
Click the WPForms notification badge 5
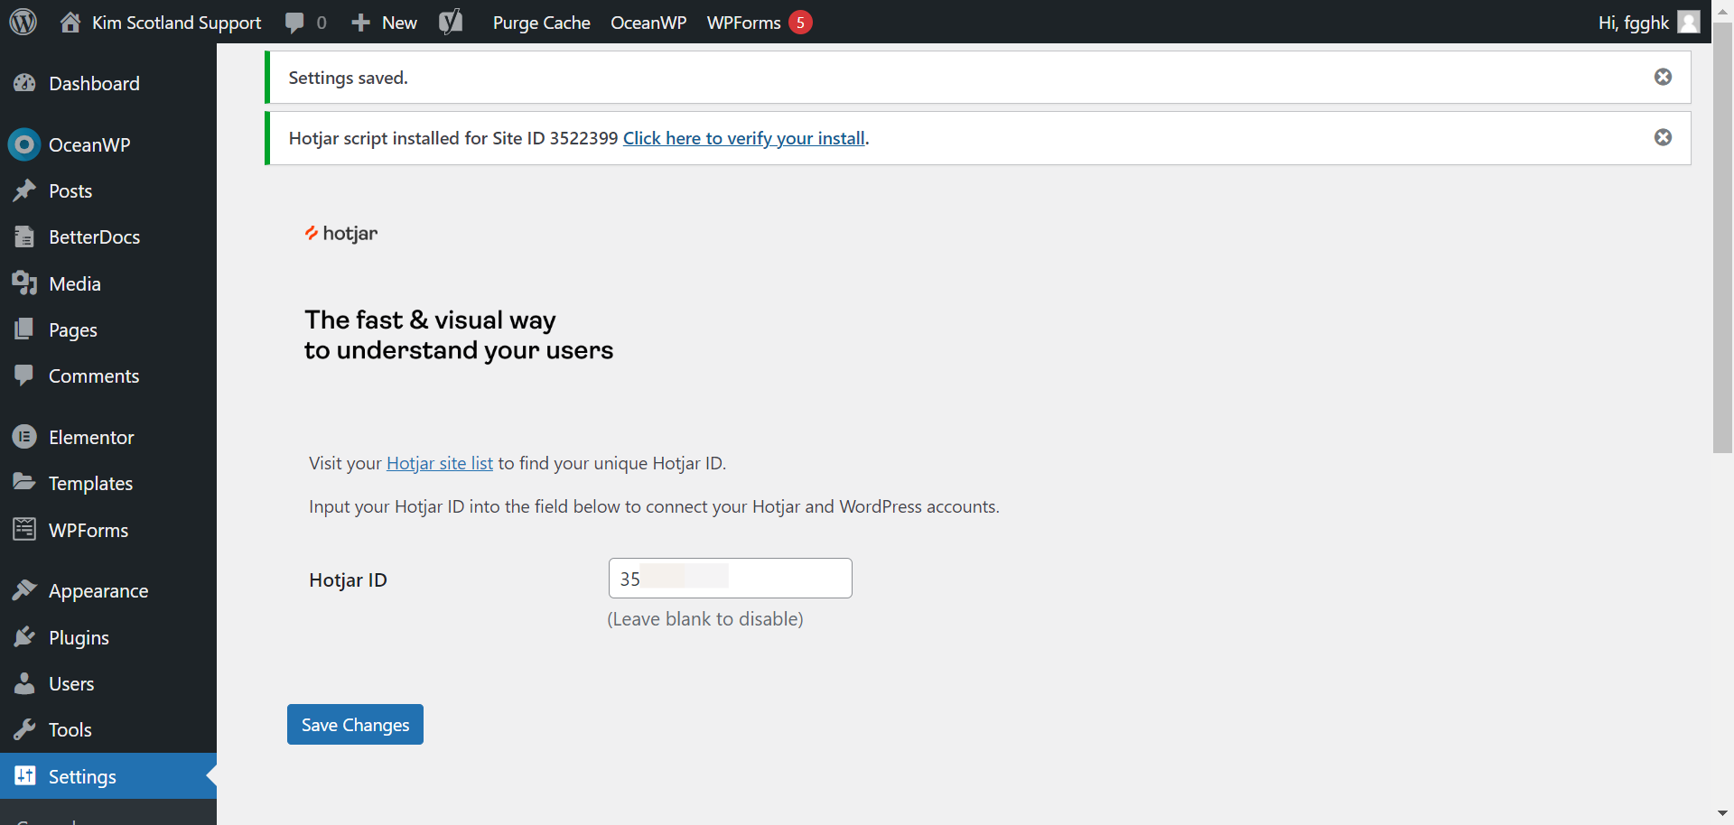pos(800,23)
